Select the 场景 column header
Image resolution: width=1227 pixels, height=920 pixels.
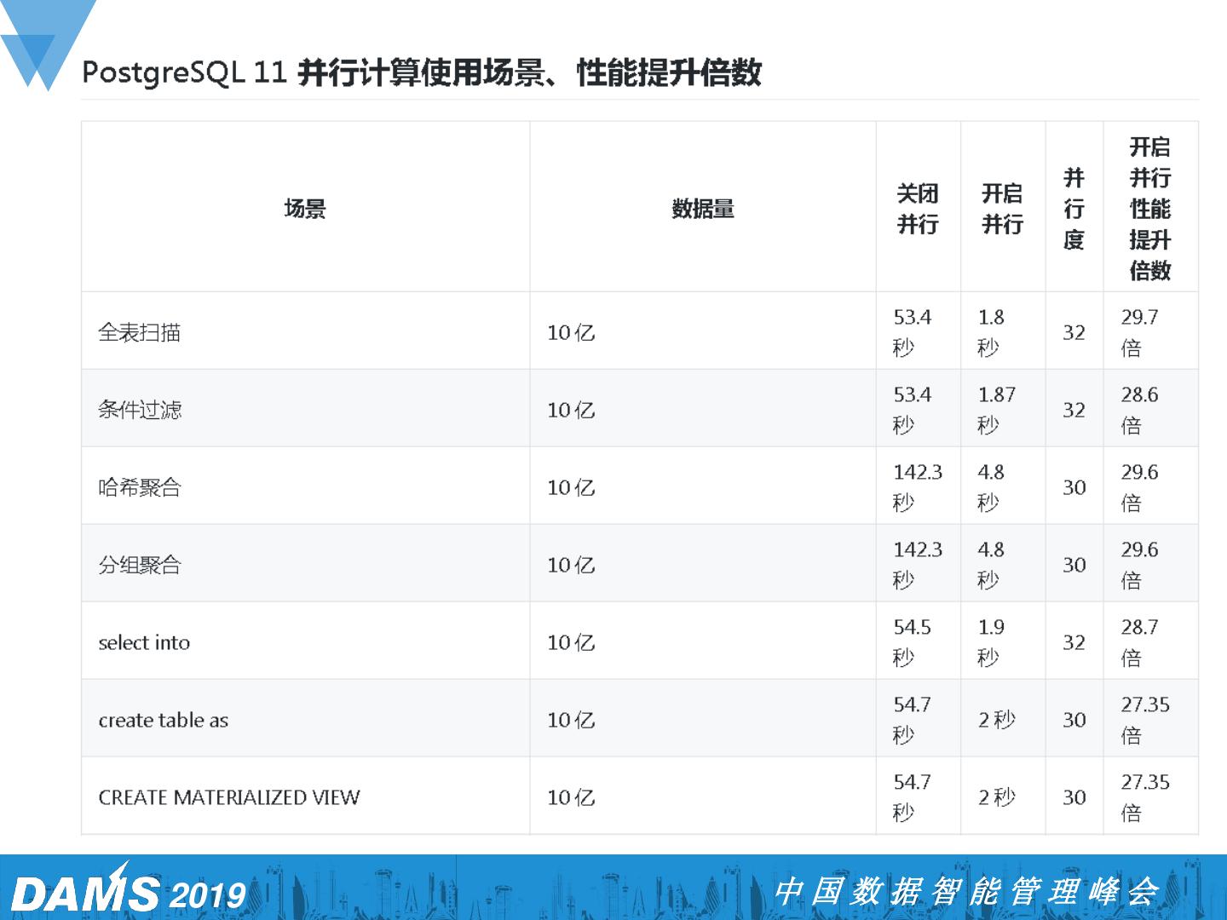(305, 208)
